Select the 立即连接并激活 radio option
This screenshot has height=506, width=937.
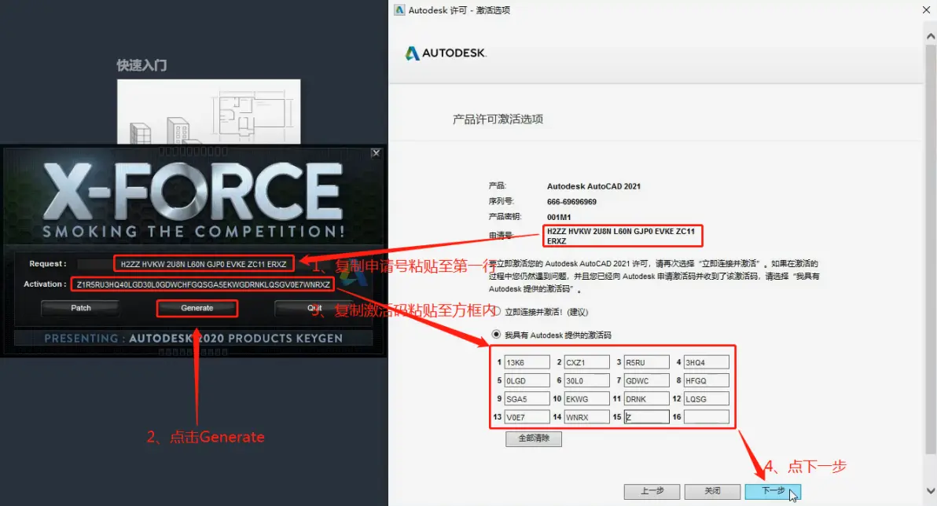(496, 311)
